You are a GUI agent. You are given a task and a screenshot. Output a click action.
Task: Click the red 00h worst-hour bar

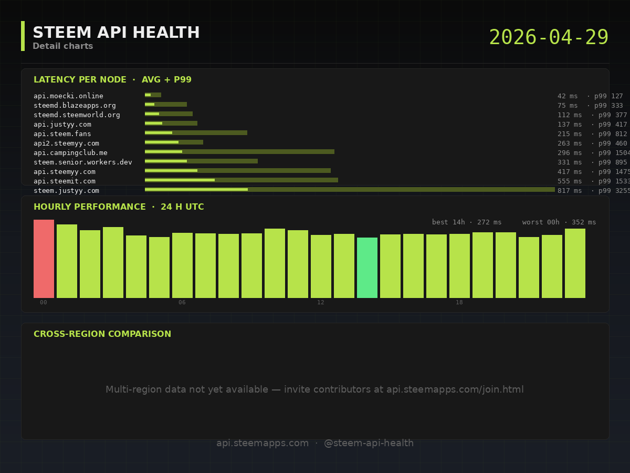click(44, 259)
